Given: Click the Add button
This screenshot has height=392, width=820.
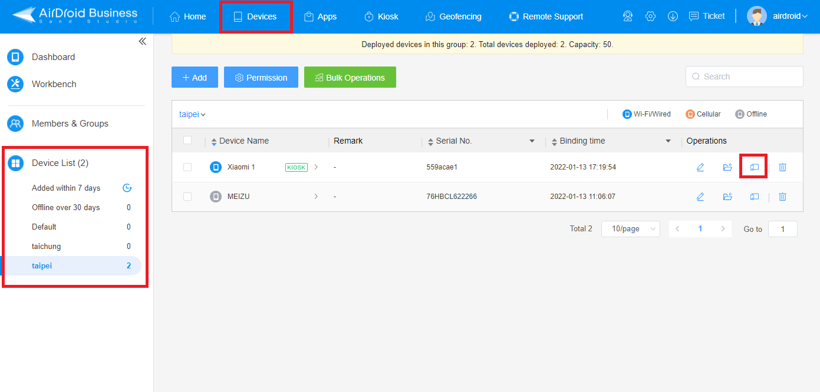Looking at the screenshot, I should 195,77.
